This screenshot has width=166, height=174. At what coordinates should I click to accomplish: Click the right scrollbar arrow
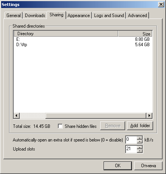click(x=149, y=115)
